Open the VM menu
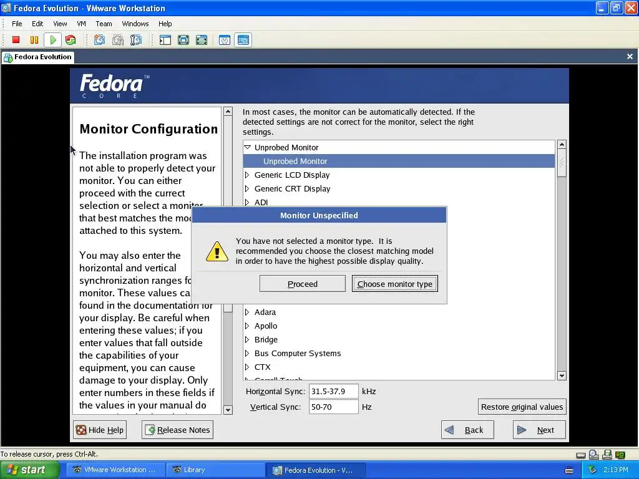The height and width of the screenshot is (479, 639). [82, 24]
